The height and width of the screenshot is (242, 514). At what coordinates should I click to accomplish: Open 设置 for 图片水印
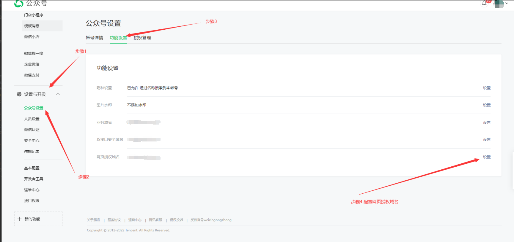(487, 105)
